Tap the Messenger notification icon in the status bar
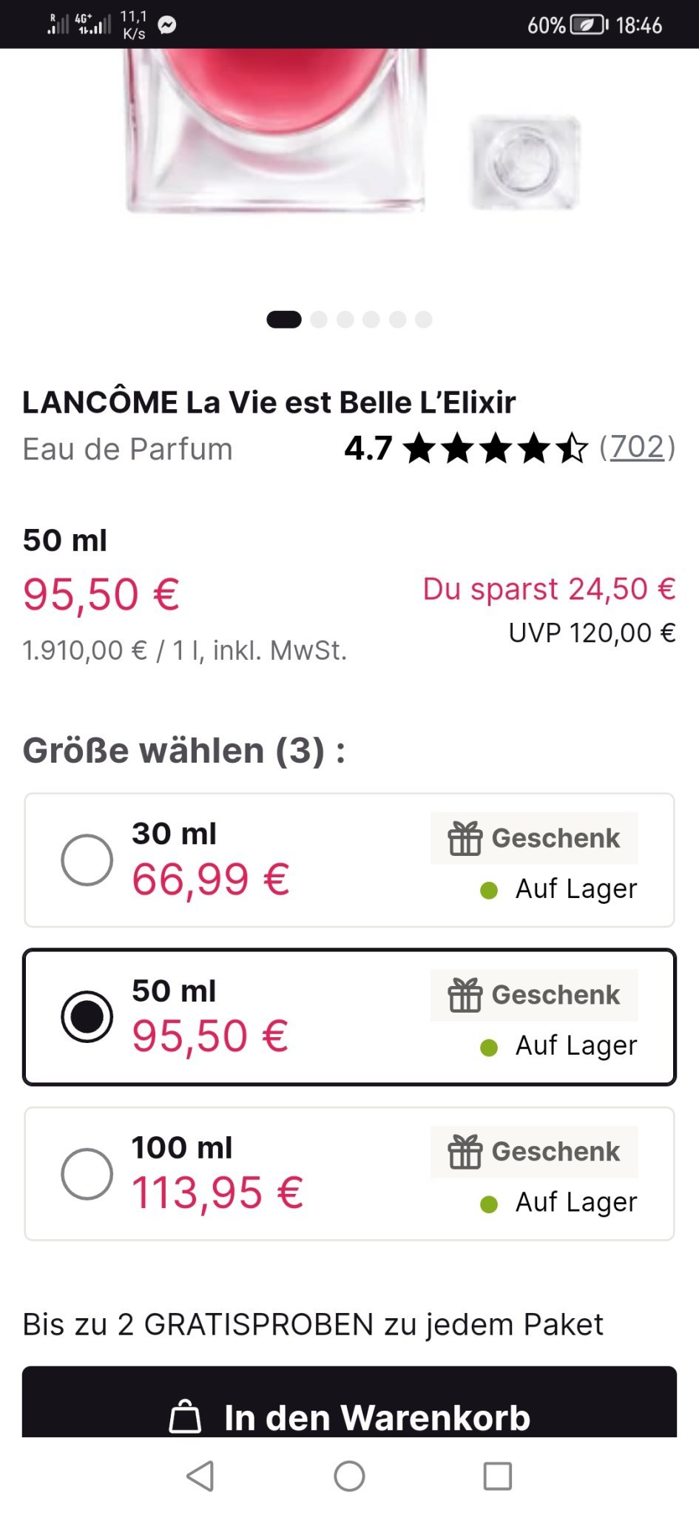The image size is (699, 1515). click(167, 25)
